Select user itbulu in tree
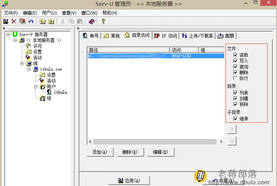277x186 pixels. (60, 92)
